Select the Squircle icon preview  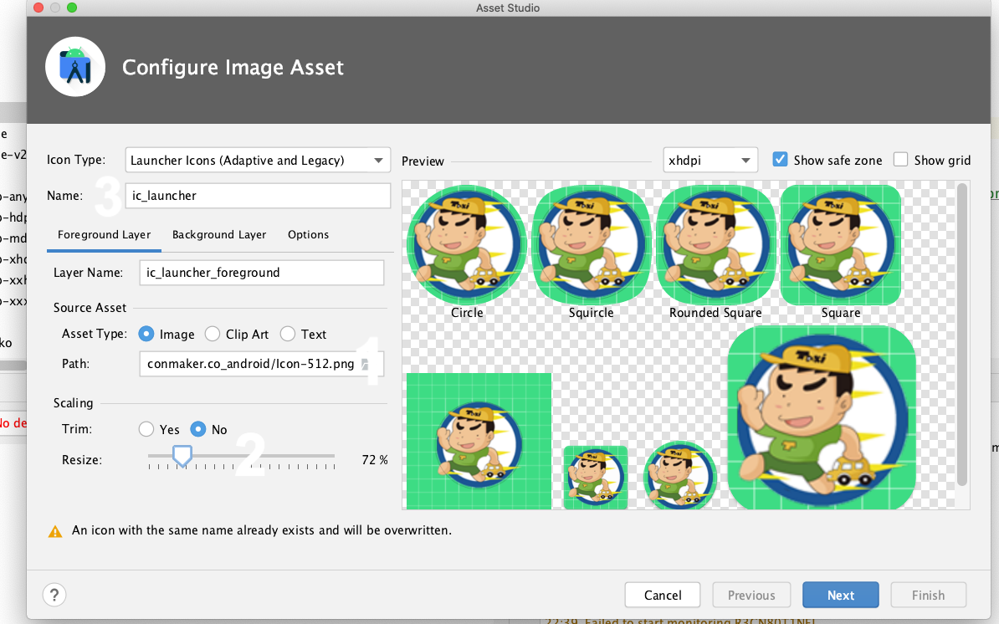tap(592, 244)
